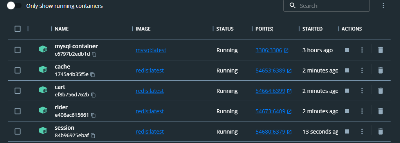
Task: Open redis:latest image link for session
Action: point(150,132)
